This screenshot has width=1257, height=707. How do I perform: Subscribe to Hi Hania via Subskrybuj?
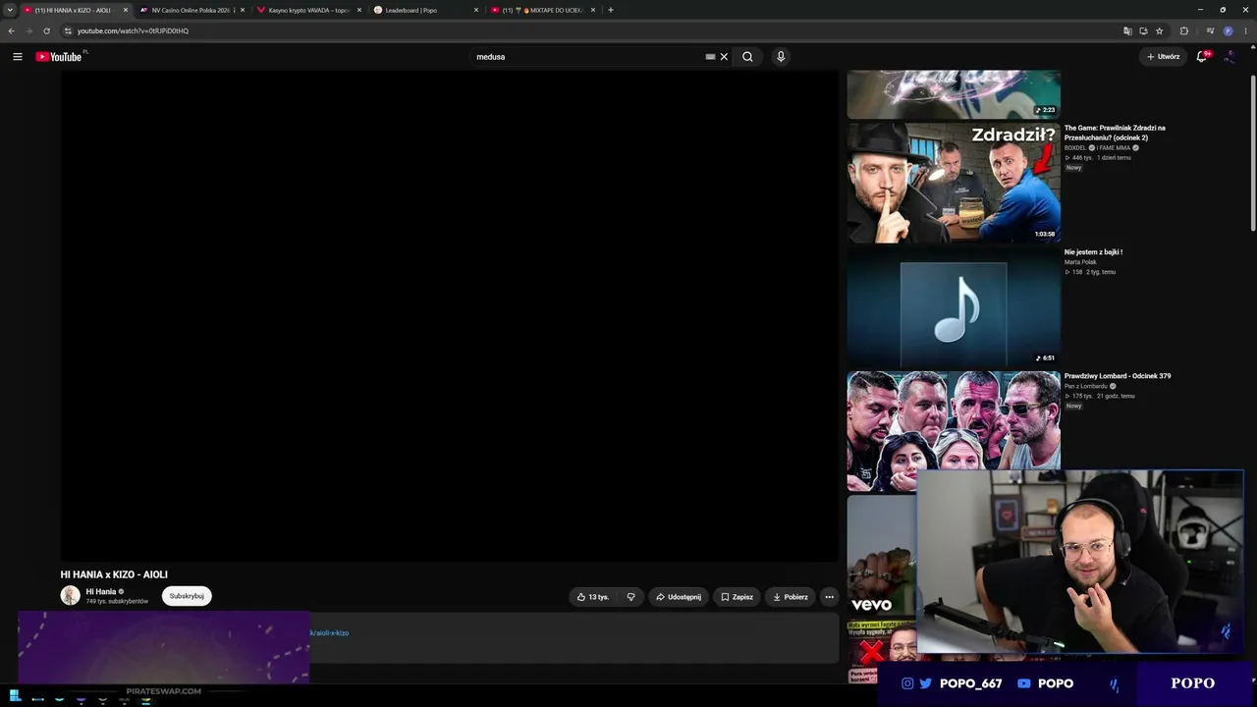pyautogui.click(x=187, y=596)
